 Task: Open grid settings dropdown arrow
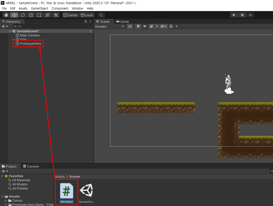coord(177,26)
